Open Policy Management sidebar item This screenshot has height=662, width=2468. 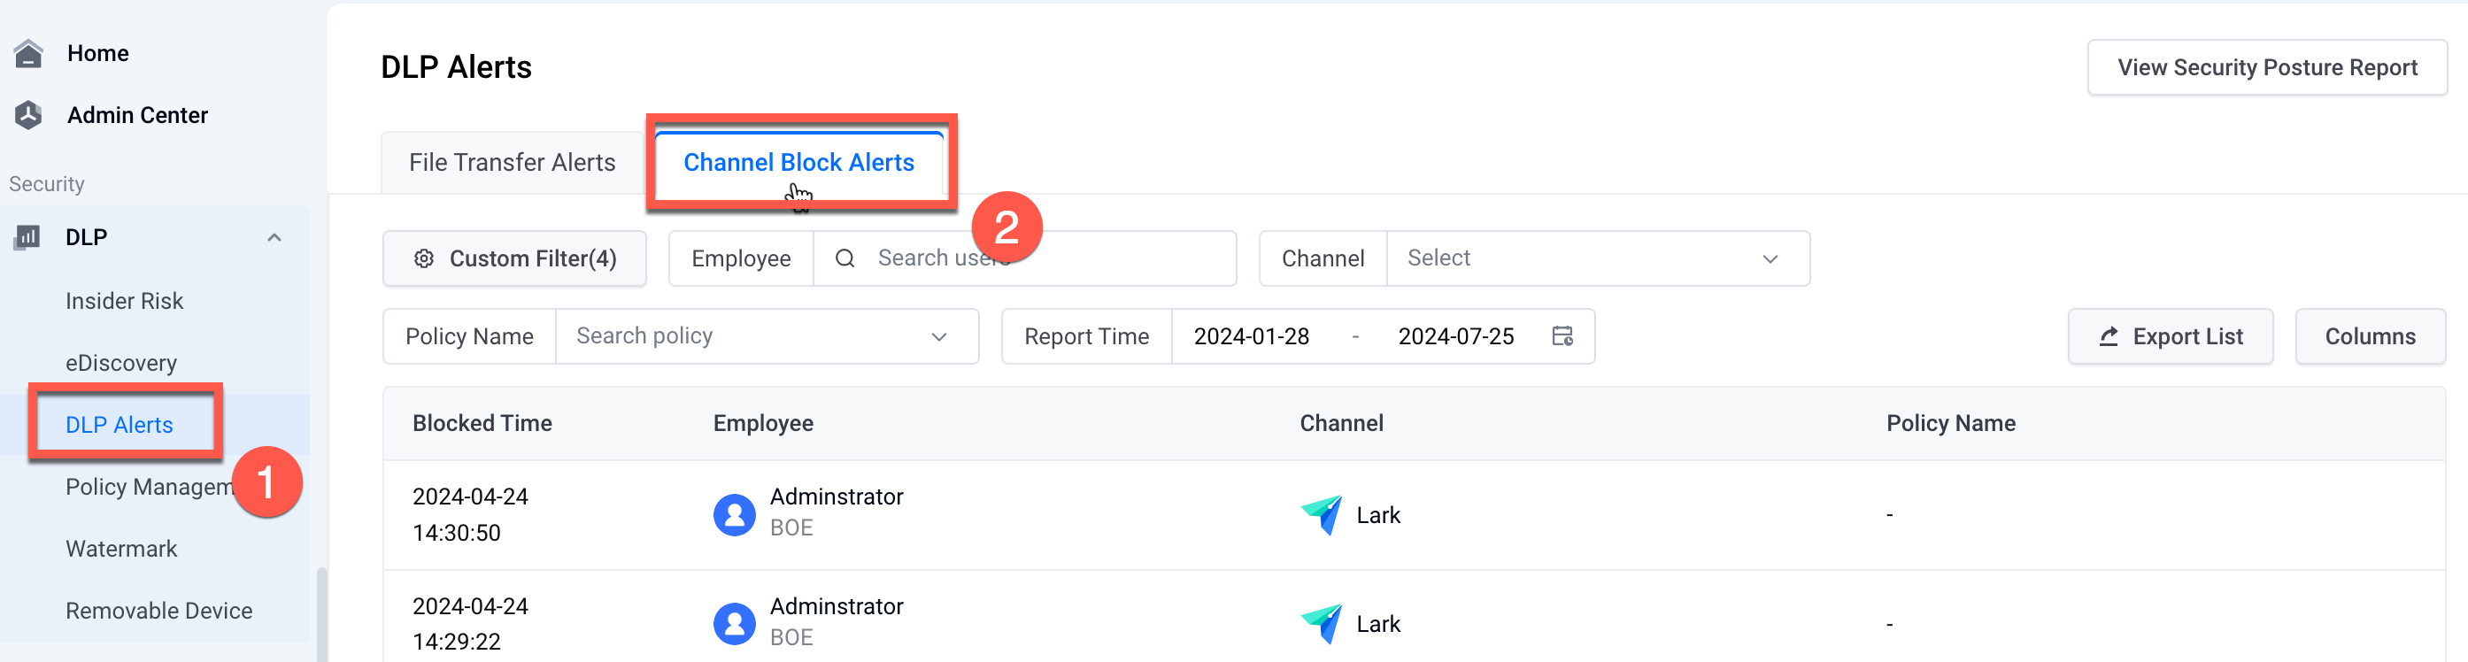(x=150, y=487)
